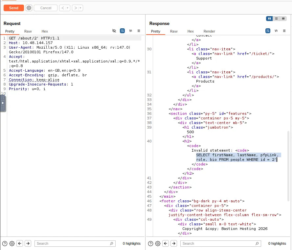Click Response search magnifier icon
Image resolution: width=292 pixels, height=250 pixels.
(257, 243)
